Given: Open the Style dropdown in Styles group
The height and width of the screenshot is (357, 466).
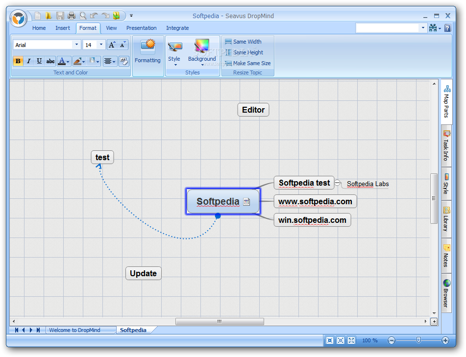Looking at the screenshot, I should [x=174, y=52].
